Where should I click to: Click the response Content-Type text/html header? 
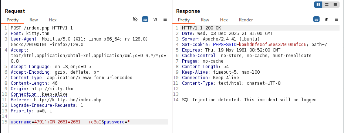[231, 83]
